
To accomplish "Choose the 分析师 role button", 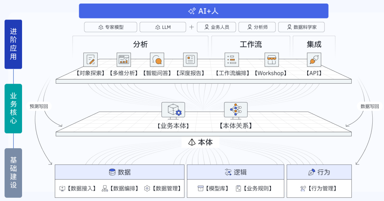I will [x=257, y=27].
